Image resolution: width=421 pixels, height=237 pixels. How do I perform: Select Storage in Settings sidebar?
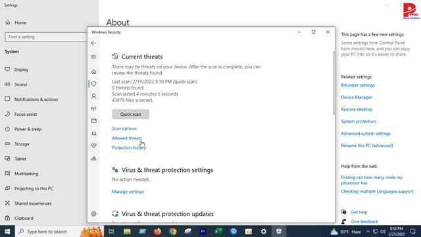point(17,144)
